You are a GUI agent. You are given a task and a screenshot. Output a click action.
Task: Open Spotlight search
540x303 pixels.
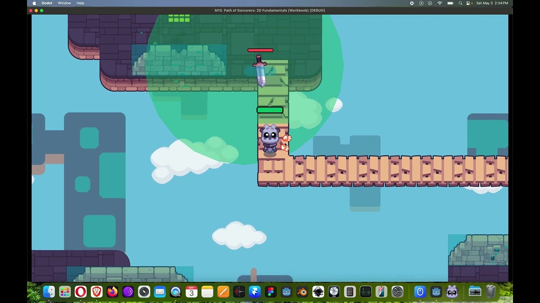(460, 3)
